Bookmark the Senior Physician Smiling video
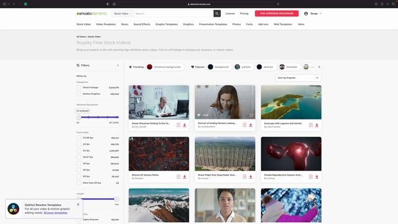Screen dimensions: 398x224 (x=178, y=125)
